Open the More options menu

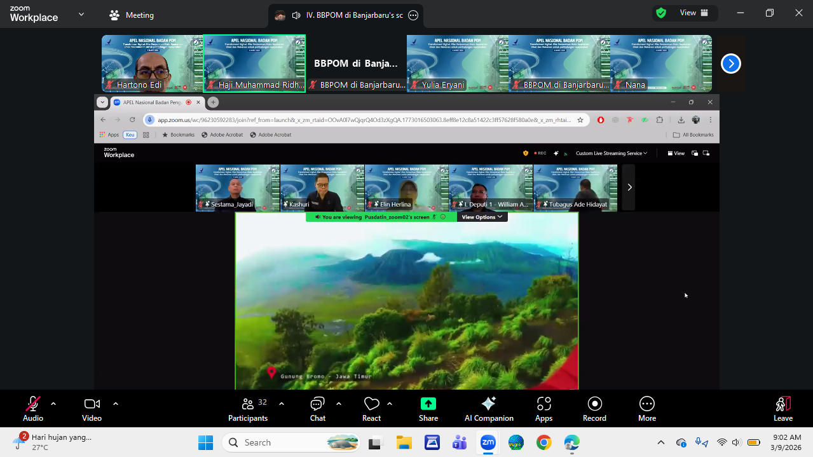tap(646, 409)
